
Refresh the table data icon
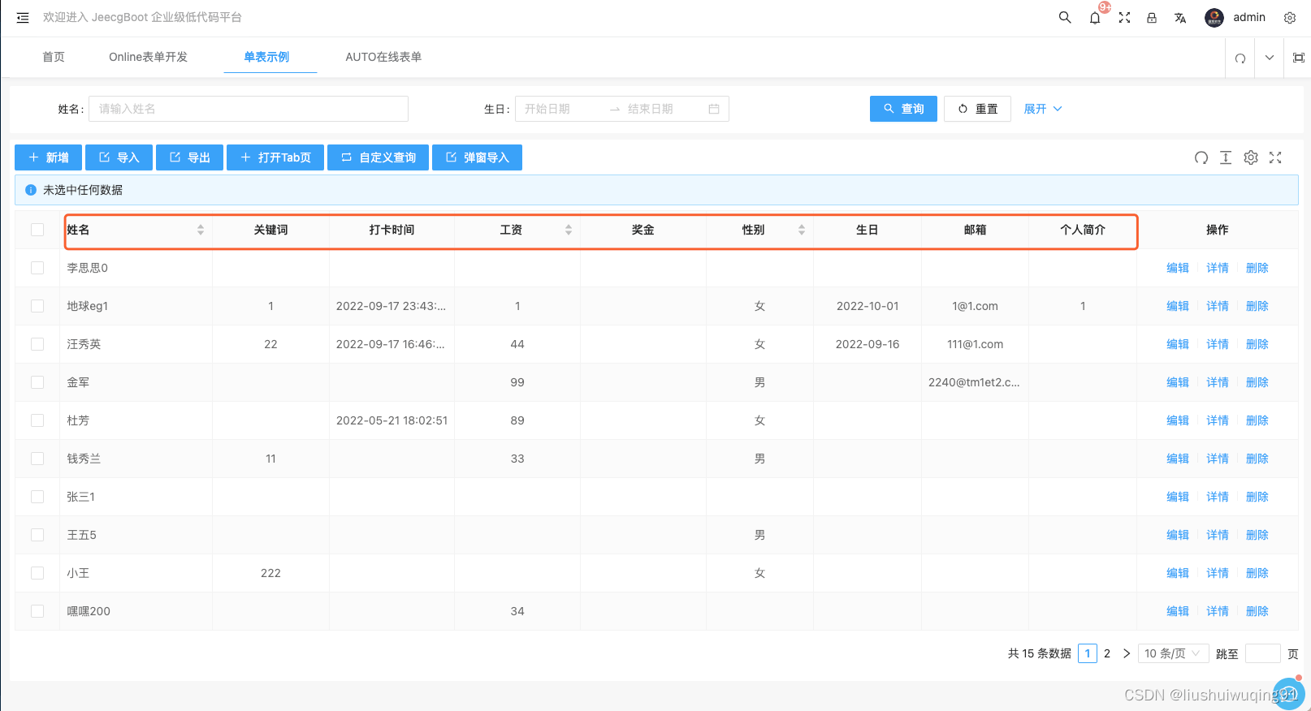click(x=1201, y=157)
